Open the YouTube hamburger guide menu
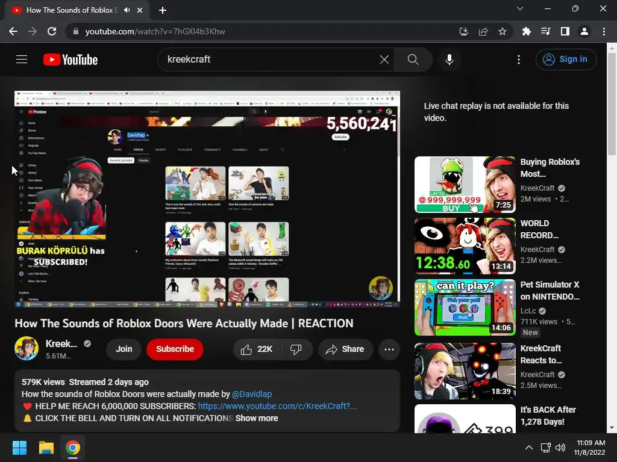The image size is (617, 462). pyautogui.click(x=22, y=60)
